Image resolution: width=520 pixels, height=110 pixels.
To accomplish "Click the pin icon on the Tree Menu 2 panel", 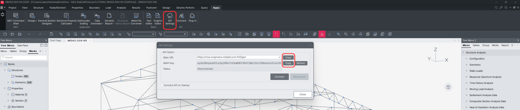I will pyautogui.click(x=518, y=40).
